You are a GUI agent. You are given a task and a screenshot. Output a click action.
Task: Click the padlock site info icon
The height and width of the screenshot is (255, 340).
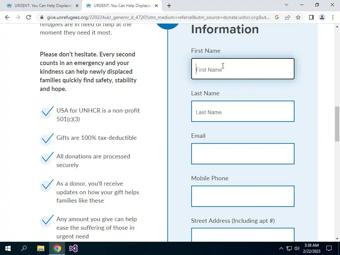tap(42, 17)
